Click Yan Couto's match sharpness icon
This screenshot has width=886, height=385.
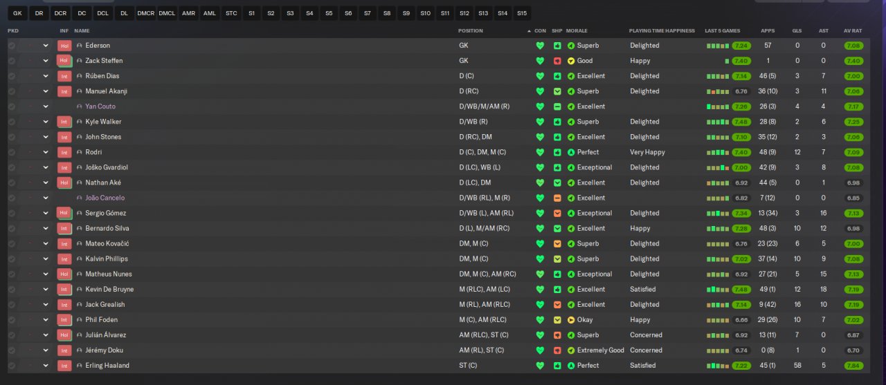click(x=557, y=106)
